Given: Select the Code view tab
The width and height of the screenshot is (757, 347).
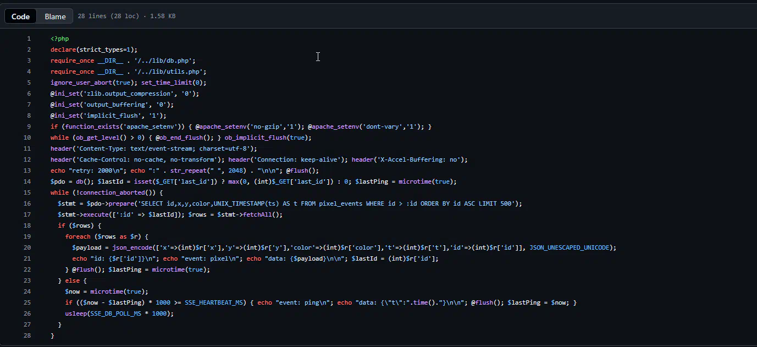Looking at the screenshot, I should point(21,16).
